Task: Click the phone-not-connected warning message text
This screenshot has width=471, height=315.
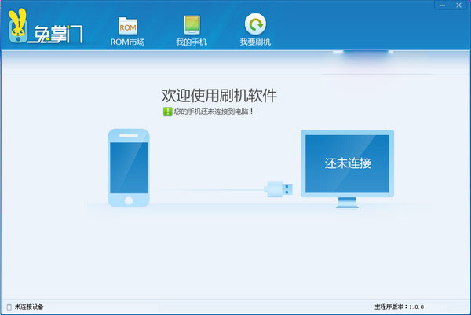Action: coord(214,112)
